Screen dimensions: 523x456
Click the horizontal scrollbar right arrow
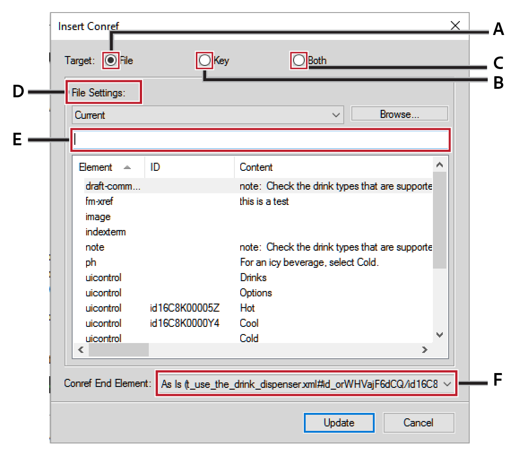click(424, 349)
